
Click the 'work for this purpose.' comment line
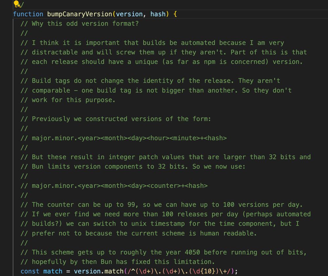click(68, 100)
